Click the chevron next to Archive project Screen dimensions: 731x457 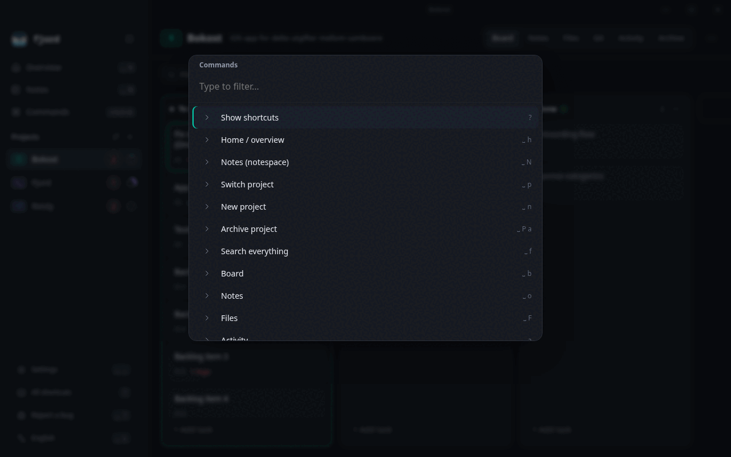pos(207,228)
